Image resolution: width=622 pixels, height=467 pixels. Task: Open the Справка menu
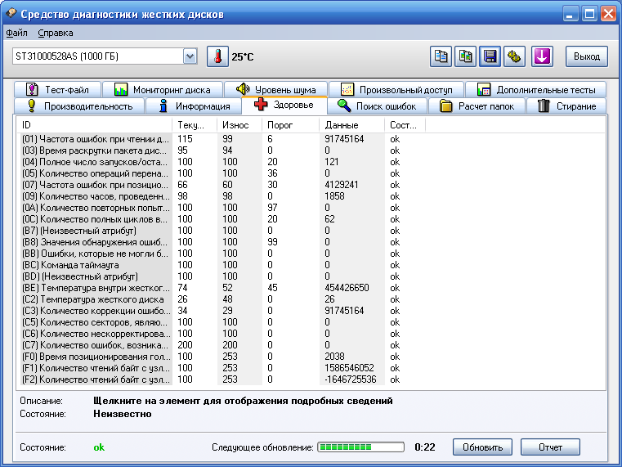click(56, 33)
